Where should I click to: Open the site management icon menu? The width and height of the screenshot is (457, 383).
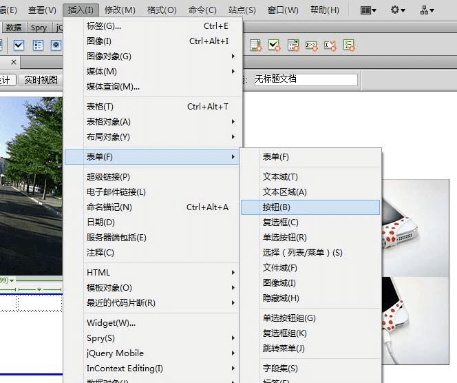(427, 10)
